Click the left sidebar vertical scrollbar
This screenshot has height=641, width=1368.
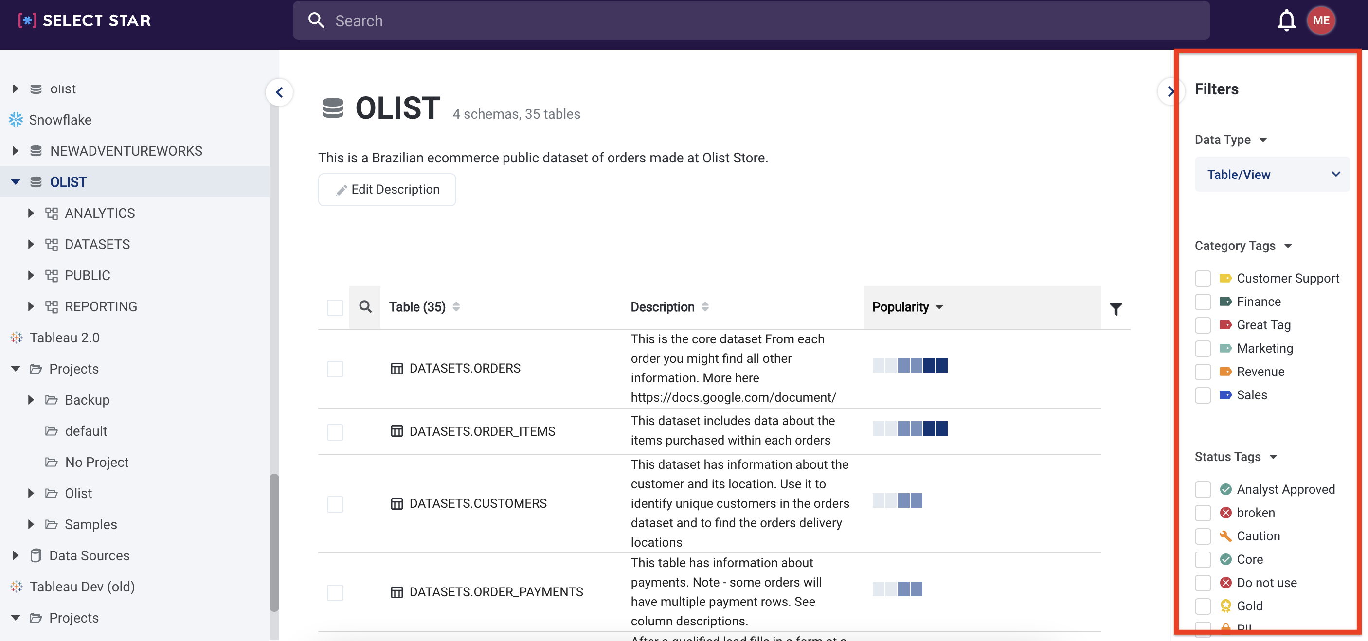[x=274, y=542]
